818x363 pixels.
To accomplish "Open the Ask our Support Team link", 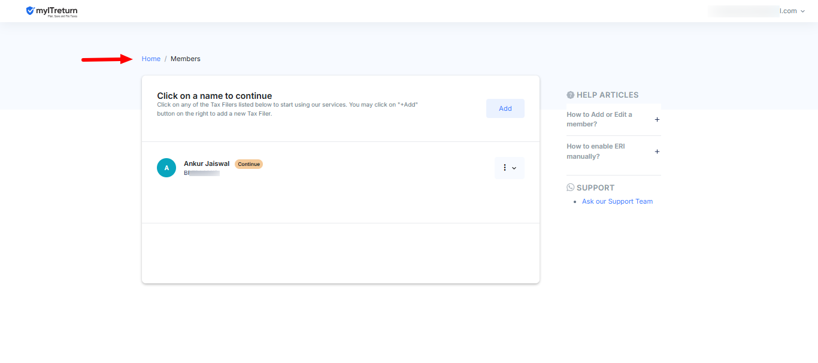I will (x=617, y=201).
